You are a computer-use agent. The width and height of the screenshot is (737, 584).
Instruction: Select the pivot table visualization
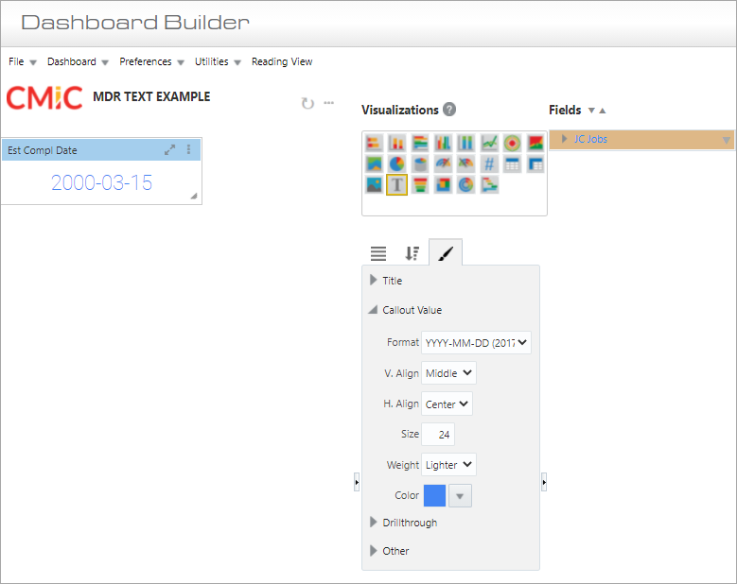(x=535, y=163)
